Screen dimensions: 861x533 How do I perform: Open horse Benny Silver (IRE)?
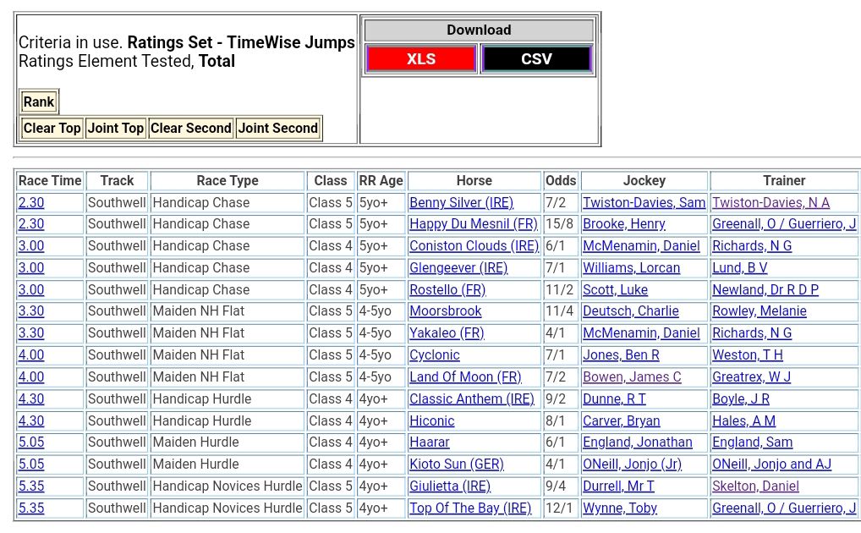click(461, 203)
